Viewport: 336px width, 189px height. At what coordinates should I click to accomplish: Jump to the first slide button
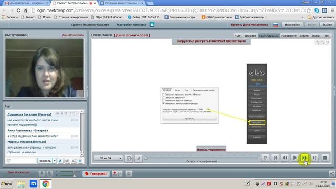coord(275,158)
